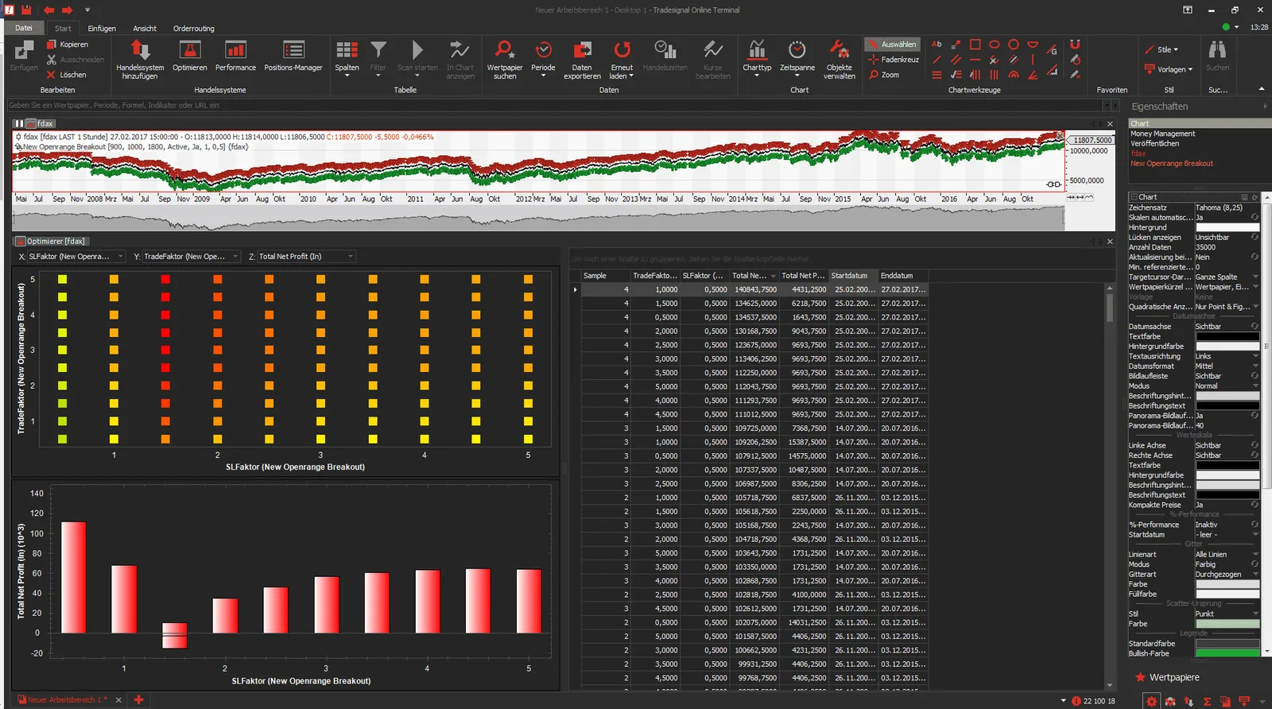
Task: Choose the Fadenkreuz crosshair tool
Action: pos(894,60)
